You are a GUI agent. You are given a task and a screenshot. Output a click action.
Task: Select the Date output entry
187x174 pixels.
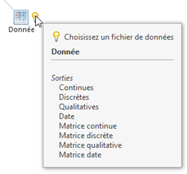[x=67, y=116]
